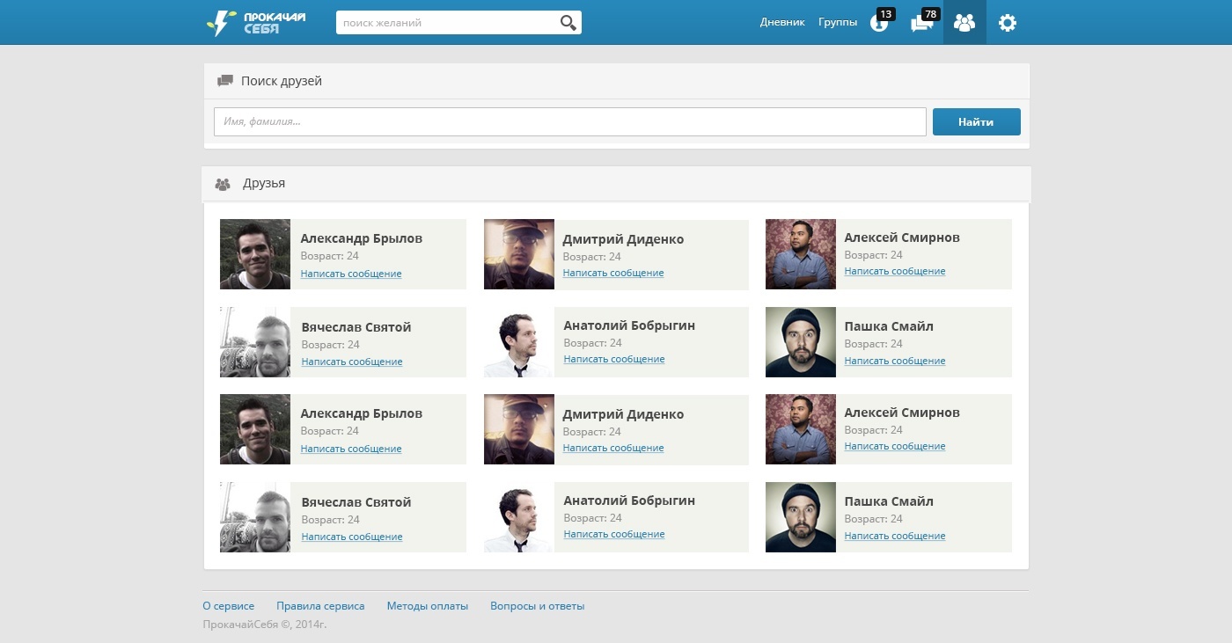Focus the Имя, фамилия input field
Screen dimensions: 1232x643
click(570, 122)
